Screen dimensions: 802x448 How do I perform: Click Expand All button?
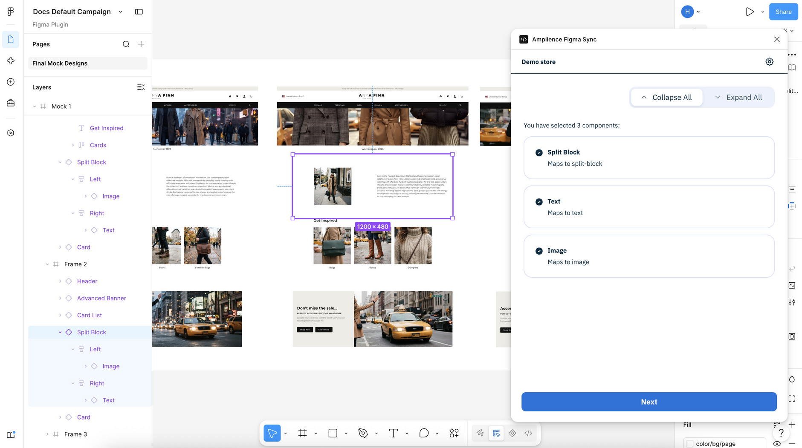pos(738,98)
